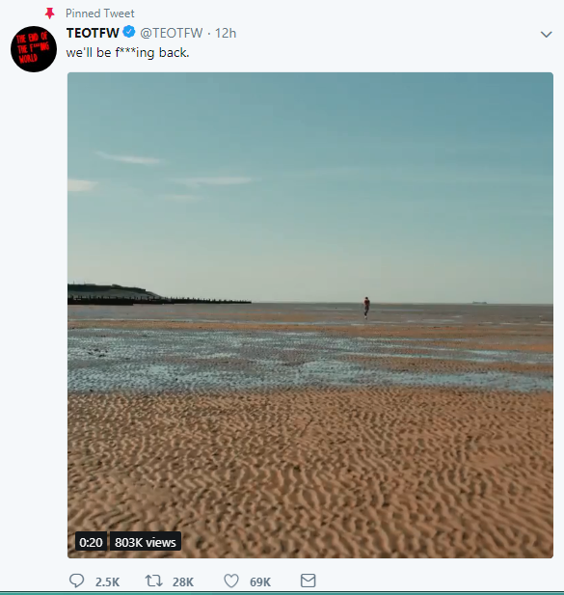Click the 2.5K replies count
Viewport: 564px width, 595px height.
[x=107, y=581]
